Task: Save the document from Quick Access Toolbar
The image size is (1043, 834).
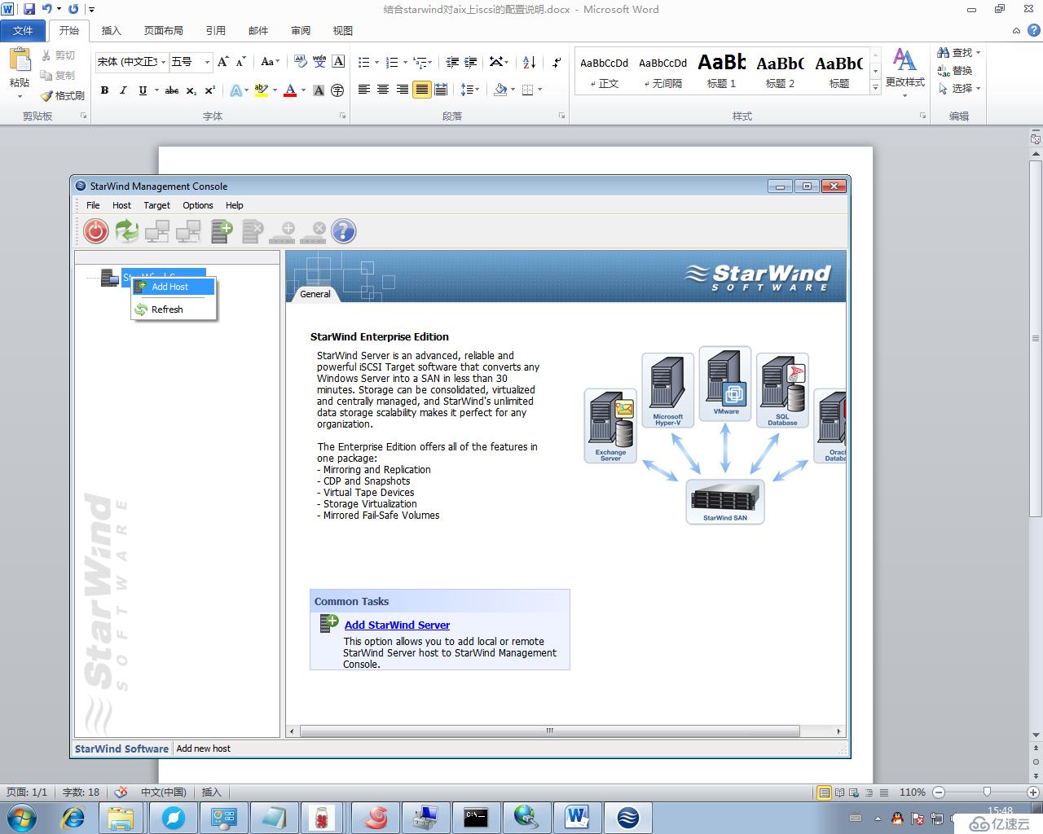Action: tap(29, 9)
